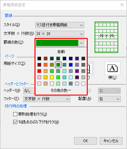Pick the black color swatch

point(39,59)
